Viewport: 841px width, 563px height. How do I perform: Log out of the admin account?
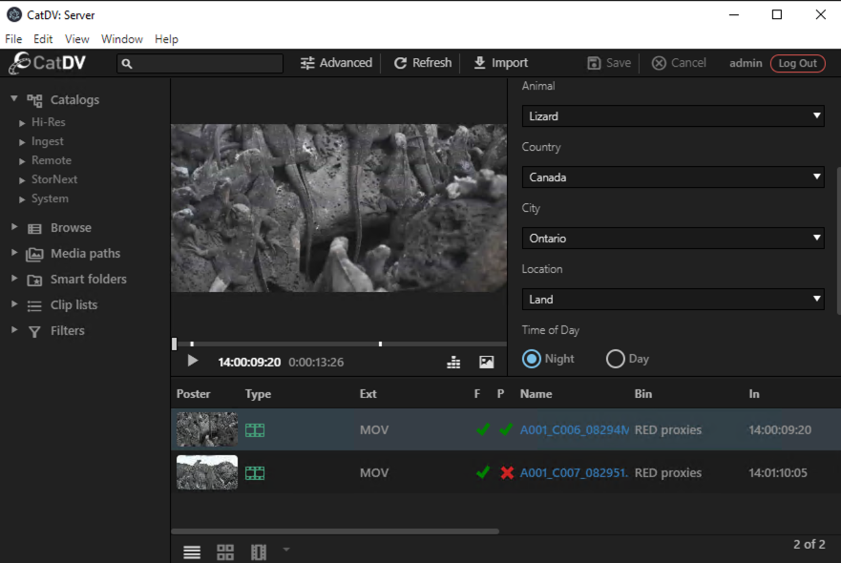click(797, 63)
